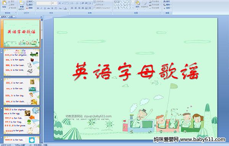Image resolution: width=229 pixels, height=146 pixels.
Task: Apply numbered list formatting
Action: tap(77, 3)
